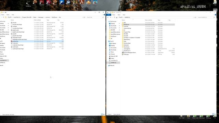Open File menu in right window

[x=108, y=15]
